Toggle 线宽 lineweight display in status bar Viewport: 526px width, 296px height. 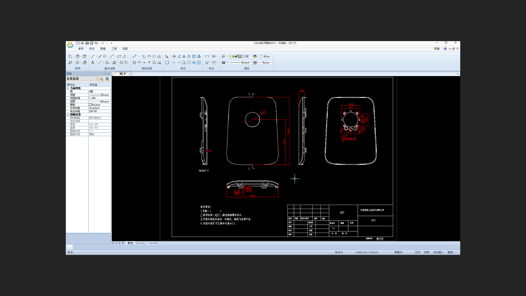pyautogui.click(x=427, y=252)
